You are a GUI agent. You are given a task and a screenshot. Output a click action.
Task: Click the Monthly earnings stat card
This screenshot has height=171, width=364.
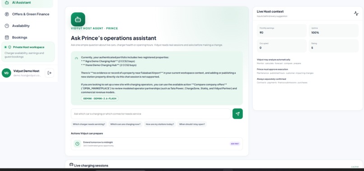click(x=282, y=31)
